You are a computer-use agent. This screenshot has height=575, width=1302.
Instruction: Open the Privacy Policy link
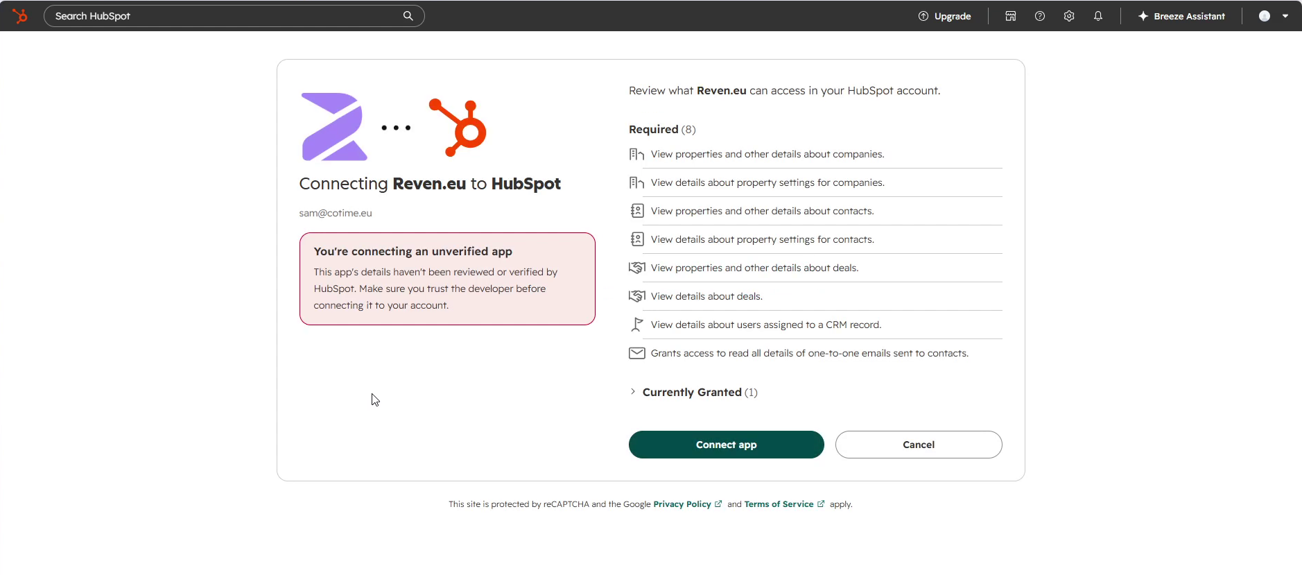[682, 504]
